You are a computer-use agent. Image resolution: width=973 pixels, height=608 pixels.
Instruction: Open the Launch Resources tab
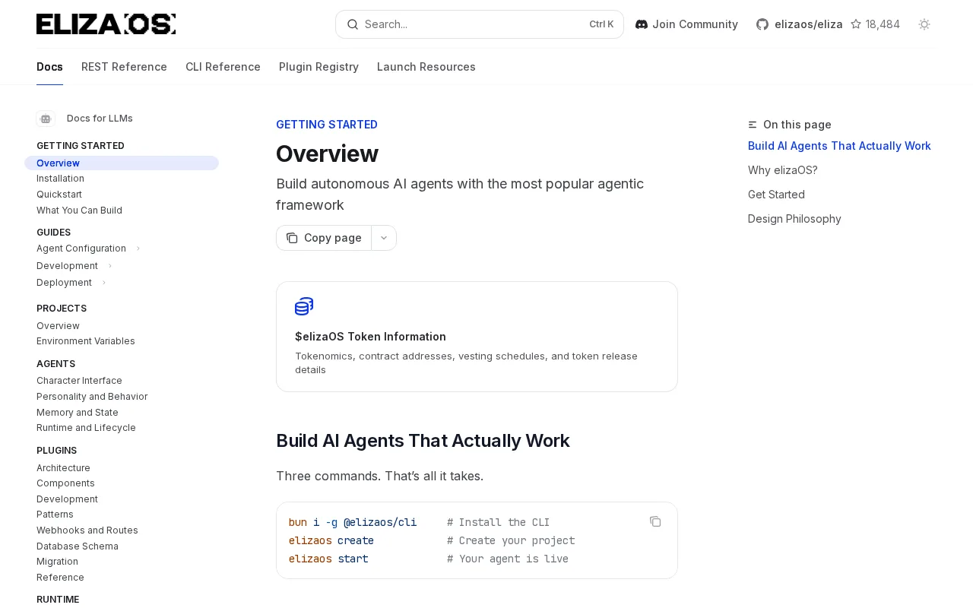pyautogui.click(x=426, y=67)
